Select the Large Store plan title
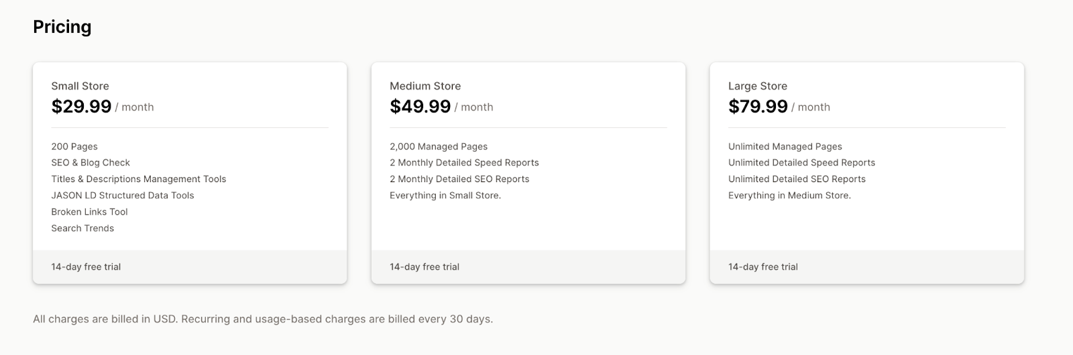This screenshot has height=355, width=1073. (757, 86)
